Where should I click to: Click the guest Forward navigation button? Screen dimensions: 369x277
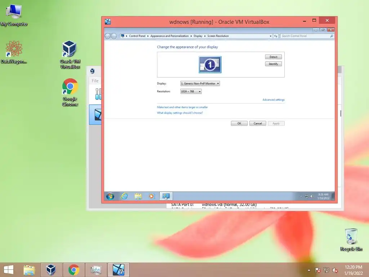pos(114,36)
